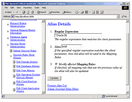Expand the Request Broker Administration node
132x102 pixels.
pyautogui.click(x=8, y=25)
